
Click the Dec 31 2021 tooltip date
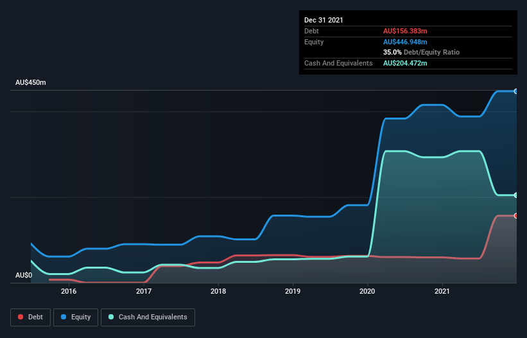[324, 20]
